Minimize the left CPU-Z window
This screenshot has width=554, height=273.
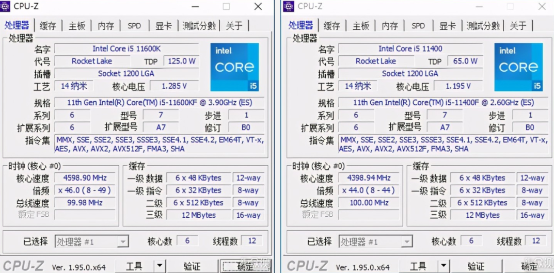click(195, 6)
